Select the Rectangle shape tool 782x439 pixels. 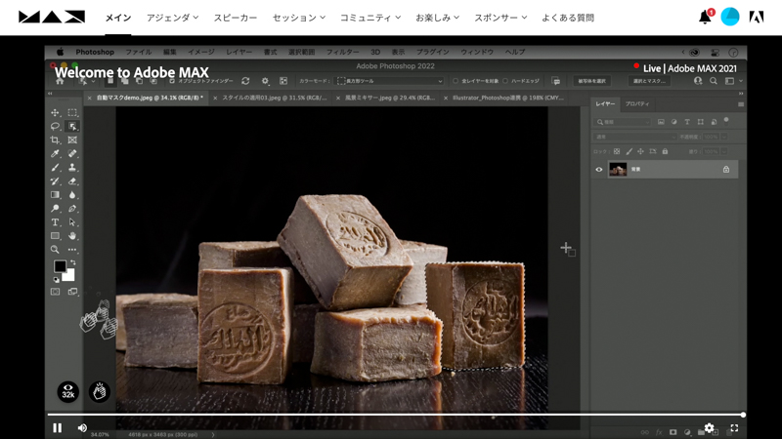pyautogui.click(x=55, y=236)
